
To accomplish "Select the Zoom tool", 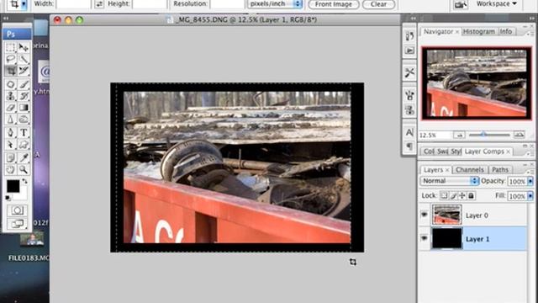I will [x=24, y=169].
